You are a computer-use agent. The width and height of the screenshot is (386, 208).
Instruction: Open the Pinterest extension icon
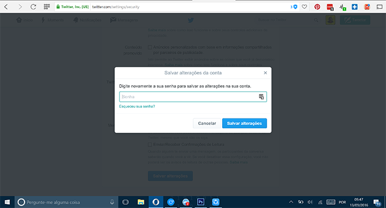317,7
